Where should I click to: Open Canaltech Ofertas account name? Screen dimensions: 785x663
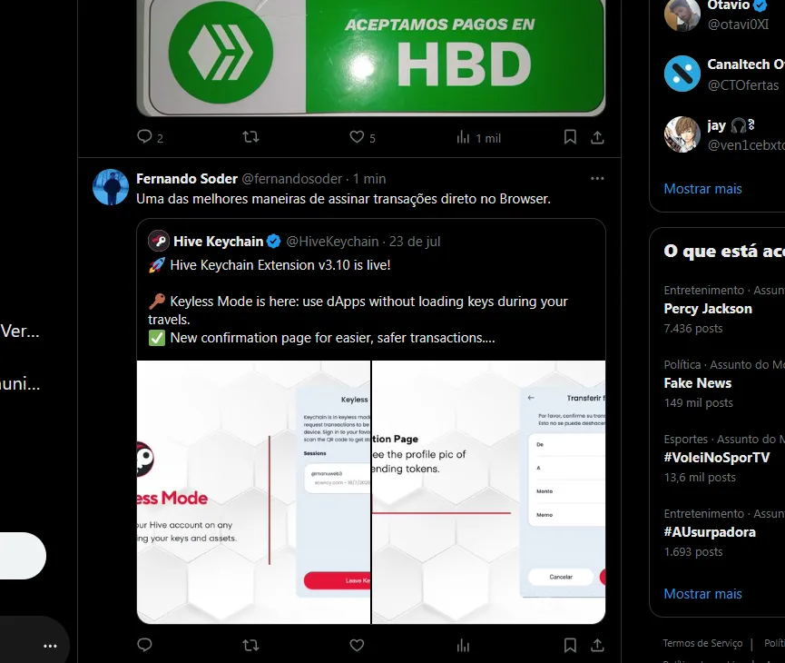click(745, 64)
